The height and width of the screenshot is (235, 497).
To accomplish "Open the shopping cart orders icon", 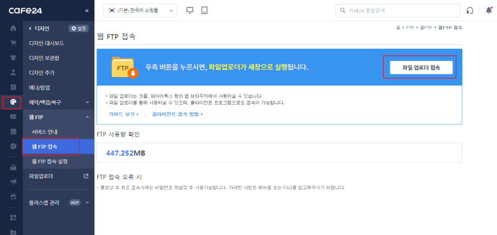I will (x=14, y=43).
